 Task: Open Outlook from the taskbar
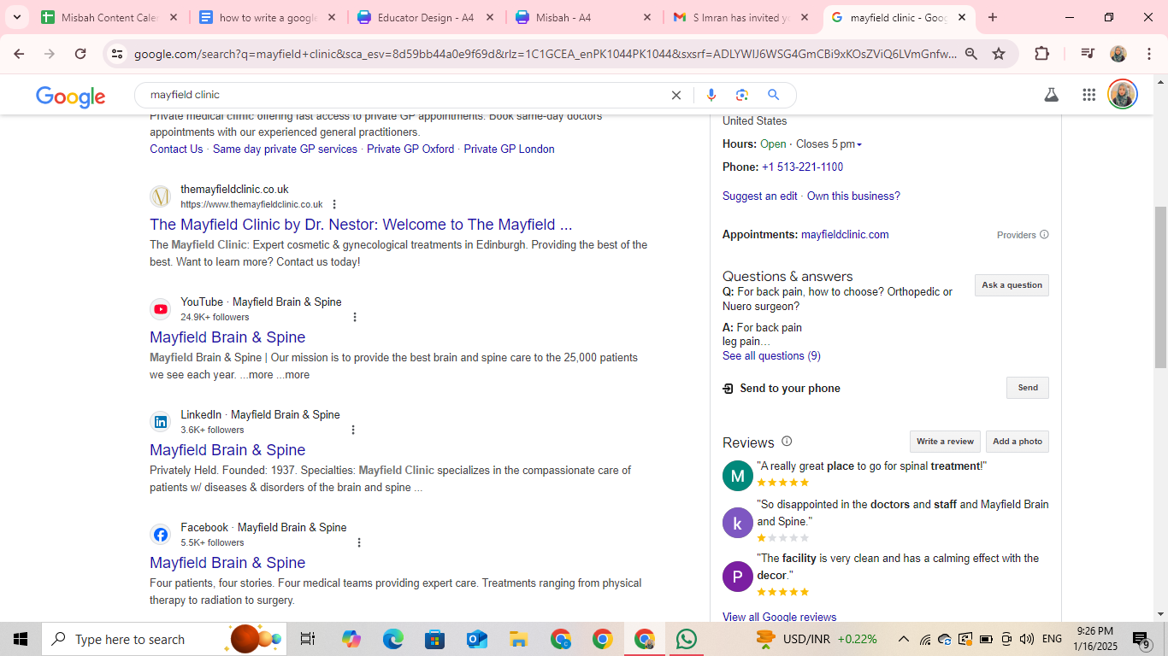476,639
